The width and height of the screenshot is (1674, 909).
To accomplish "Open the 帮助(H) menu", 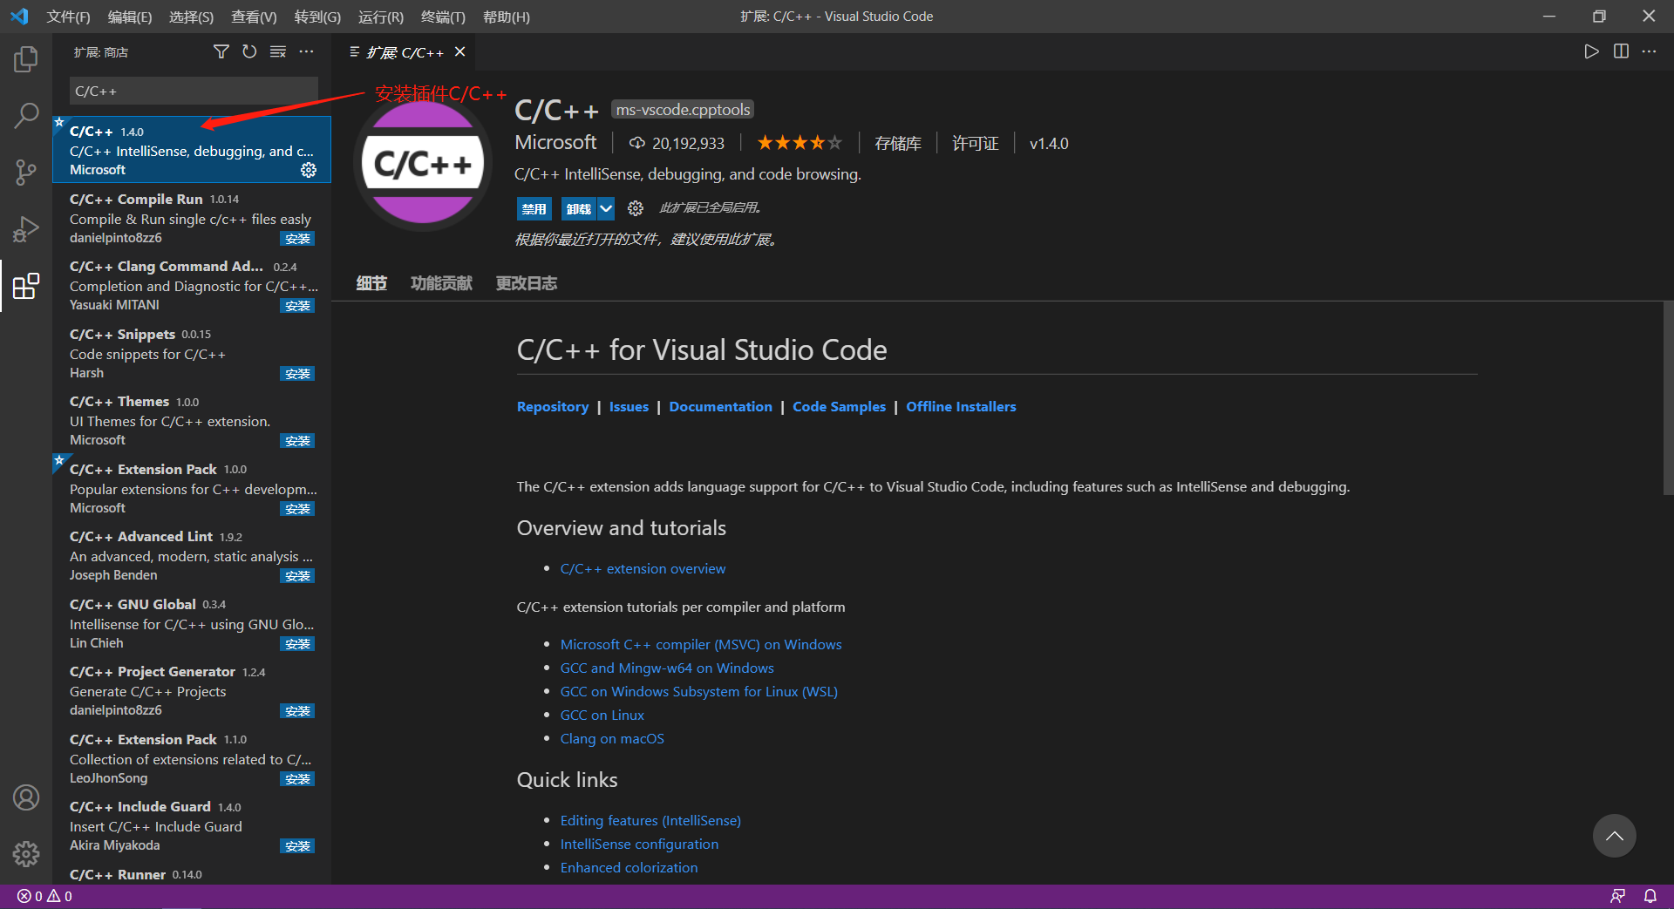I will coord(506,17).
